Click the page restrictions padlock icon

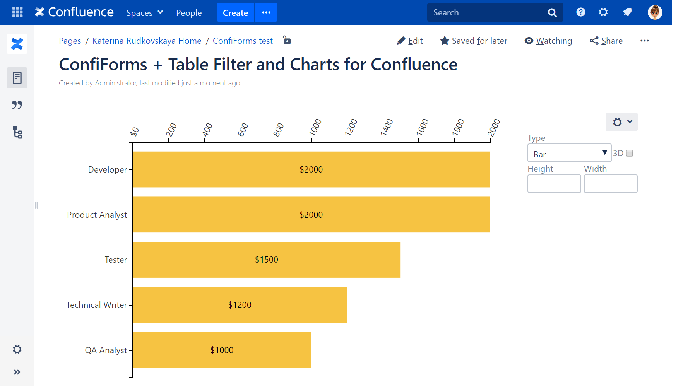tap(287, 40)
